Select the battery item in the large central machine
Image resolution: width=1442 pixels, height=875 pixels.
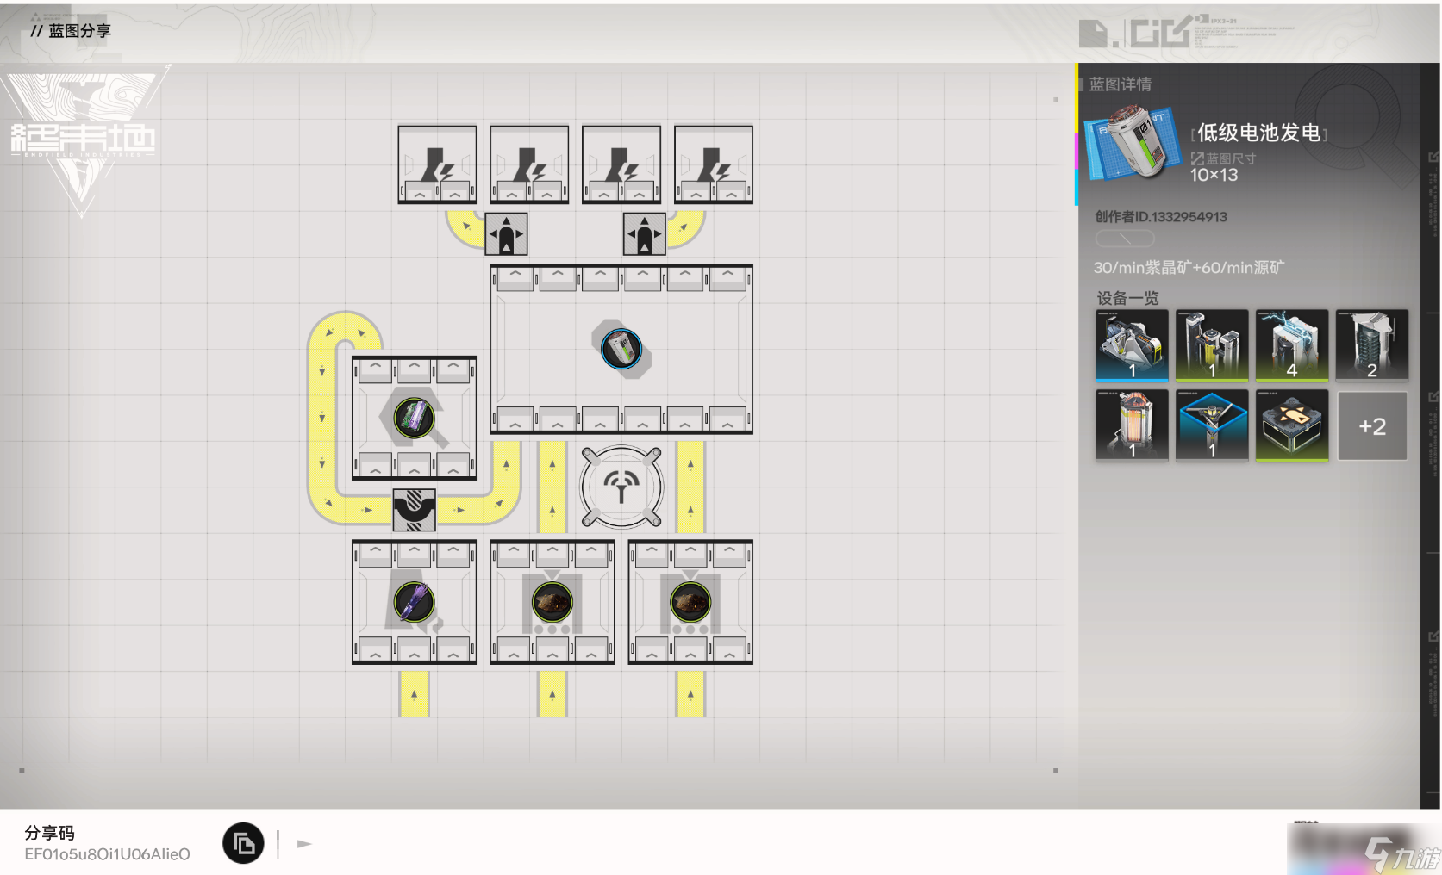(x=621, y=349)
